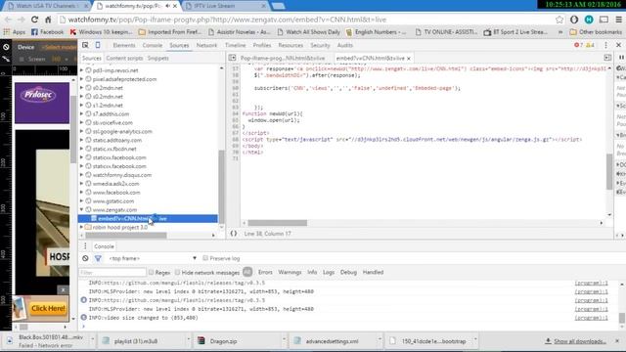
Task: Activate the inspect element picker icon
Action: coord(85,45)
